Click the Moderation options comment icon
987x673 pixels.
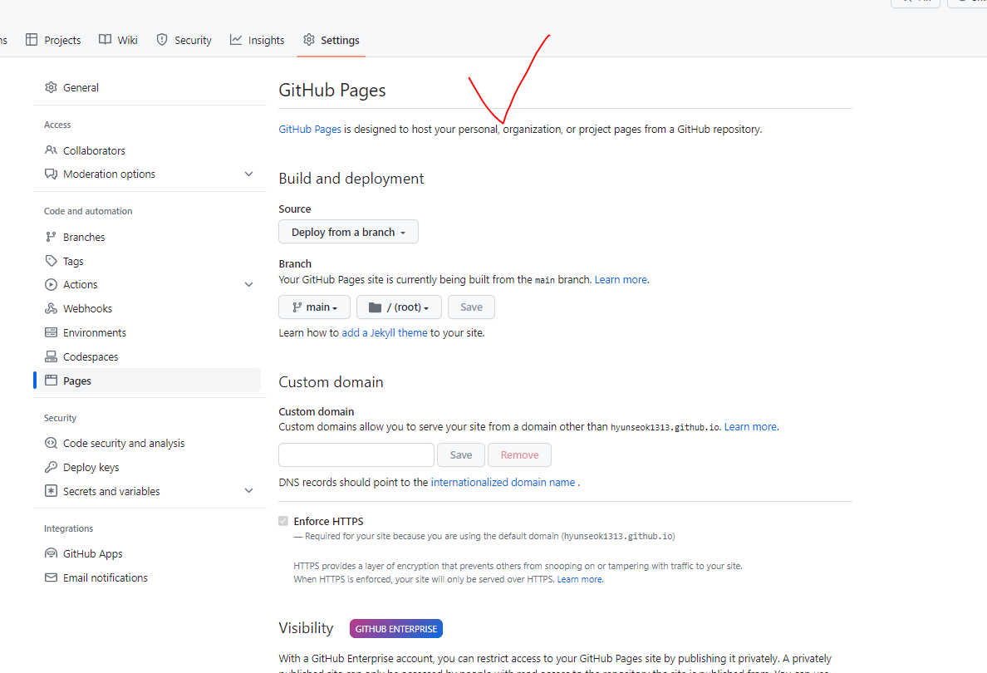click(x=51, y=174)
